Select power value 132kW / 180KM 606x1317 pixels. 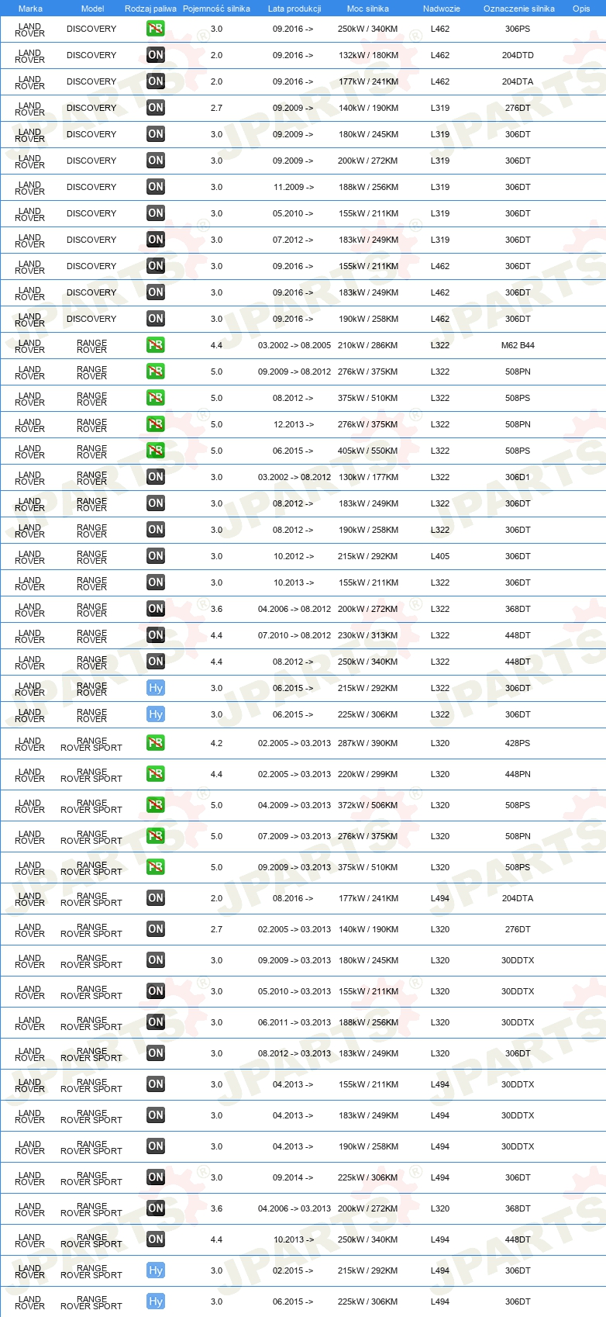[368, 55]
